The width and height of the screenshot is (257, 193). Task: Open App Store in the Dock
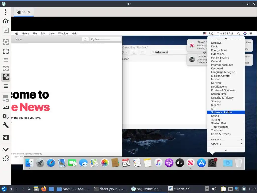[201, 163]
